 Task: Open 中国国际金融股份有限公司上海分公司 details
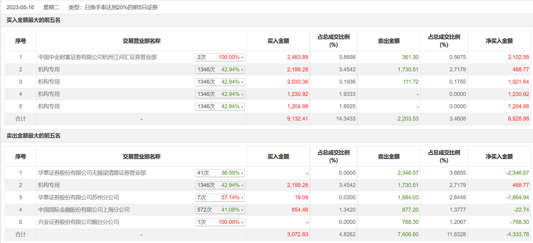pos(84,210)
